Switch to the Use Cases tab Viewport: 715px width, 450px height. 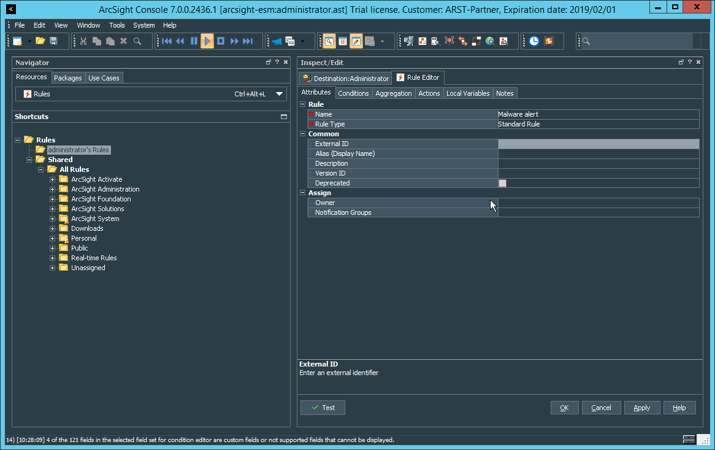104,78
